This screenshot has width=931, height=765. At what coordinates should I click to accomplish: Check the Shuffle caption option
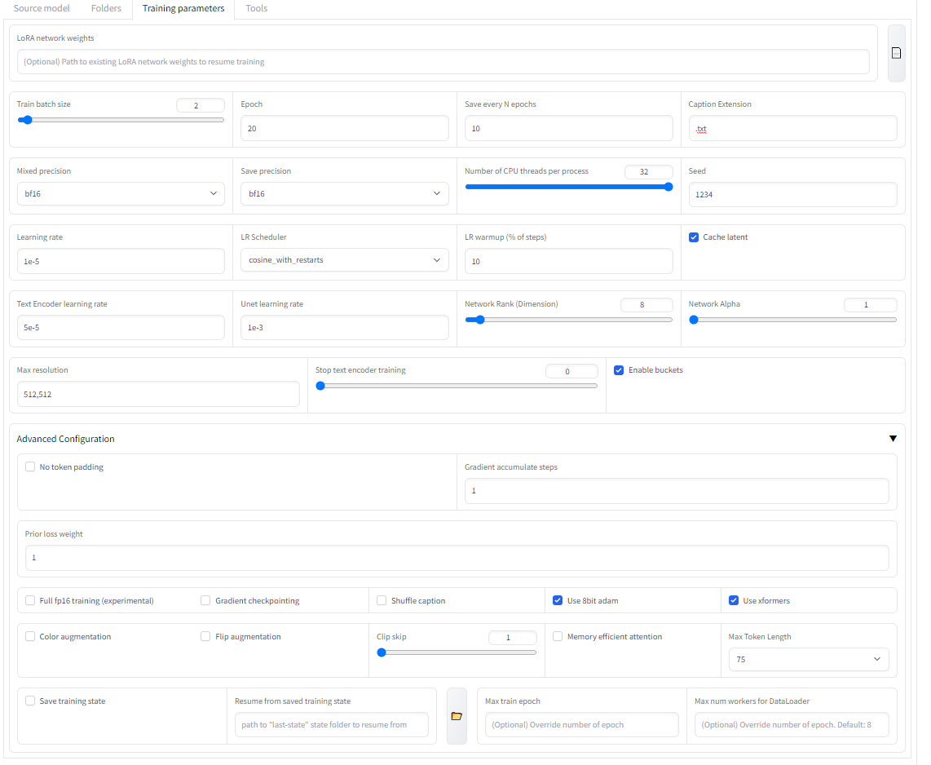point(382,600)
